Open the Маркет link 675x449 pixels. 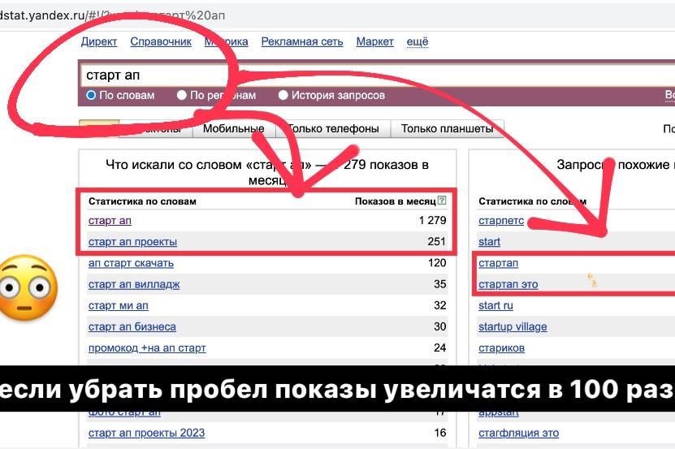(374, 41)
